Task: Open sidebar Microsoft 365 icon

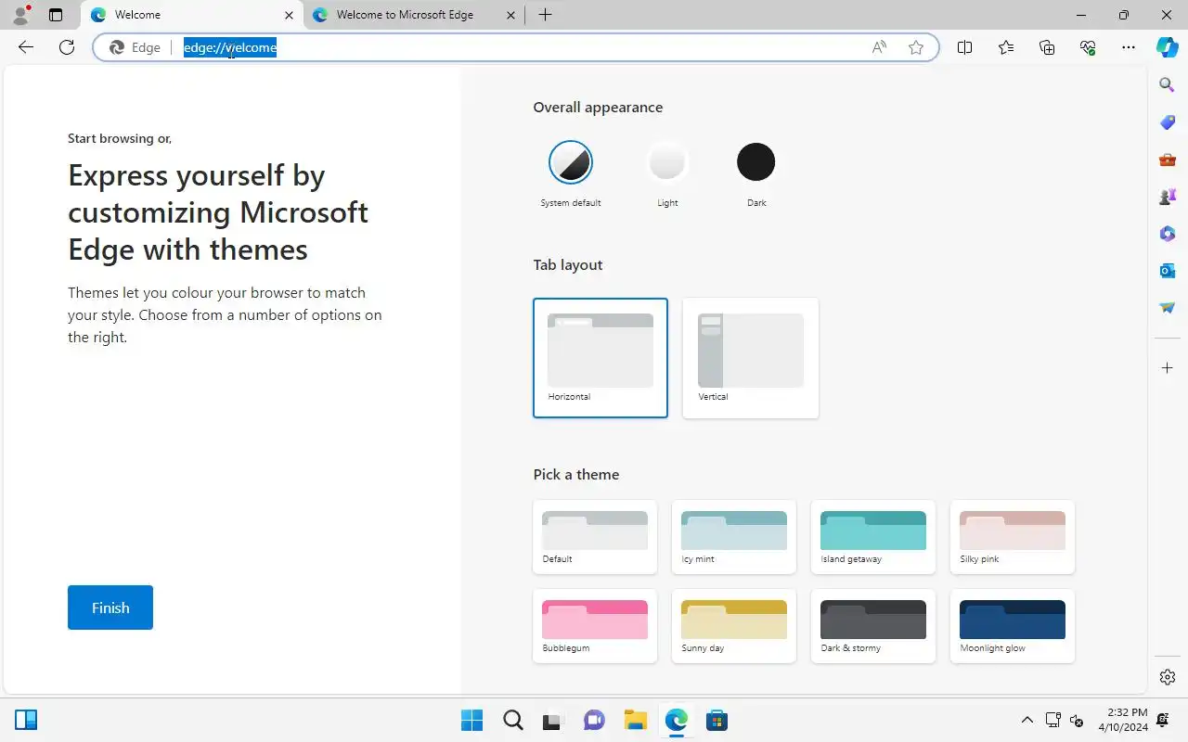Action: pos(1168,234)
